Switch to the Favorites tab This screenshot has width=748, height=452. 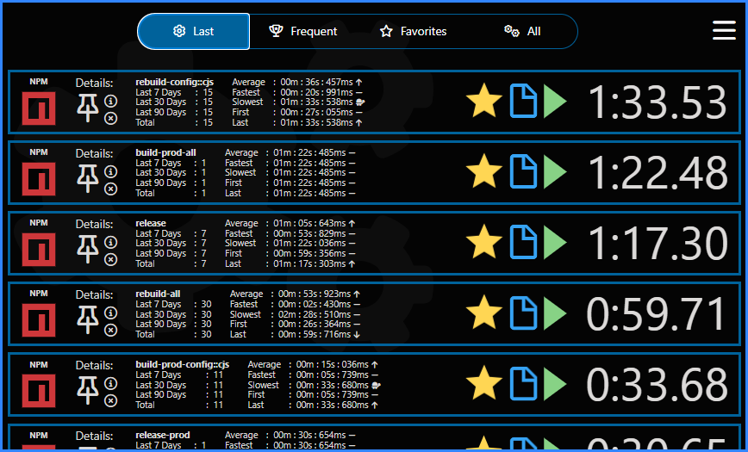[413, 31]
